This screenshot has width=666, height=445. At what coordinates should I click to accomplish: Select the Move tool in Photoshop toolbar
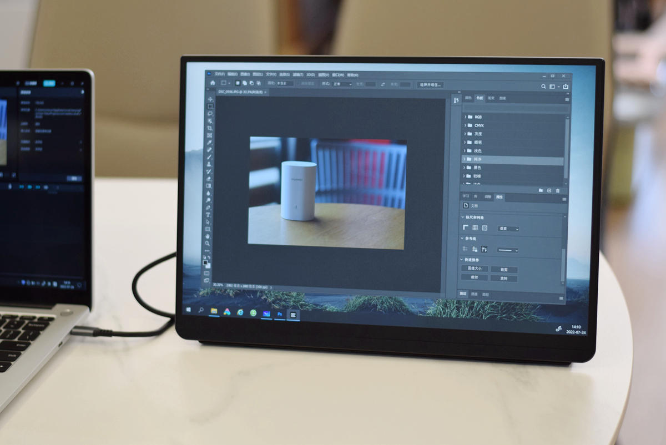(x=210, y=99)
